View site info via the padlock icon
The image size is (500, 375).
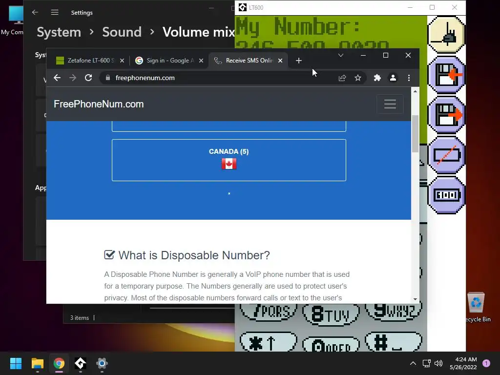[108, 78]
